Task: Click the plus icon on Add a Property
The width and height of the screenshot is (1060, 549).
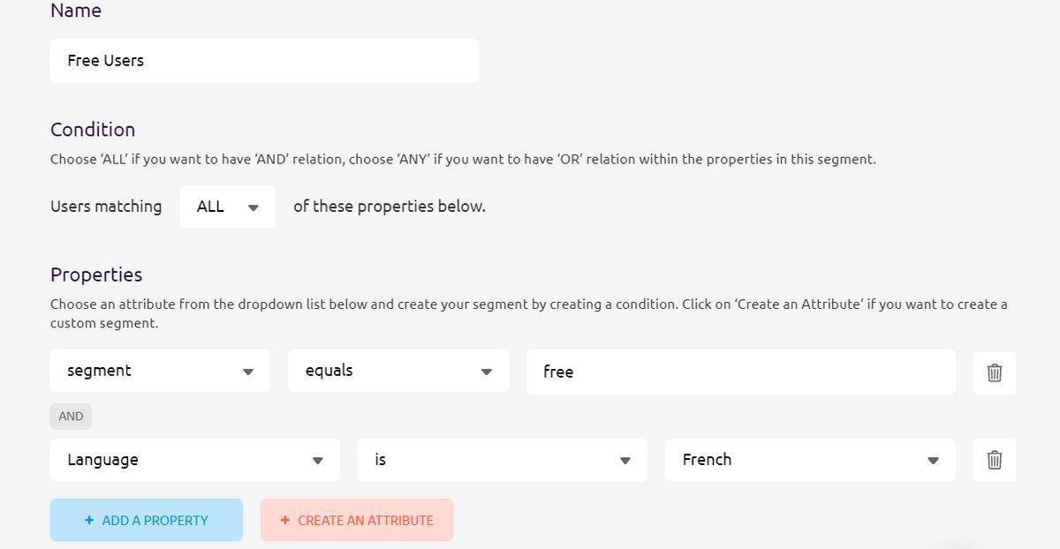Action: 89,521
